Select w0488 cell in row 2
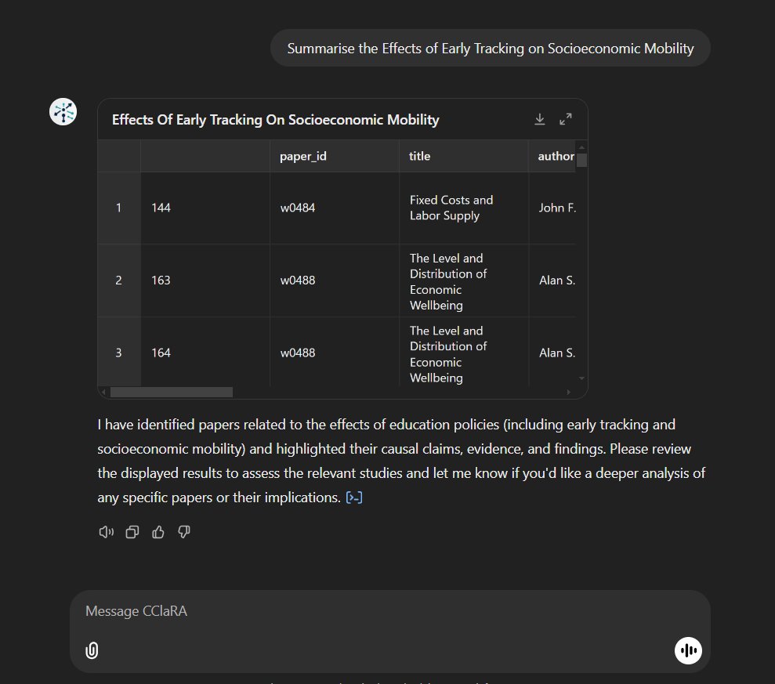 click(334, 280)
